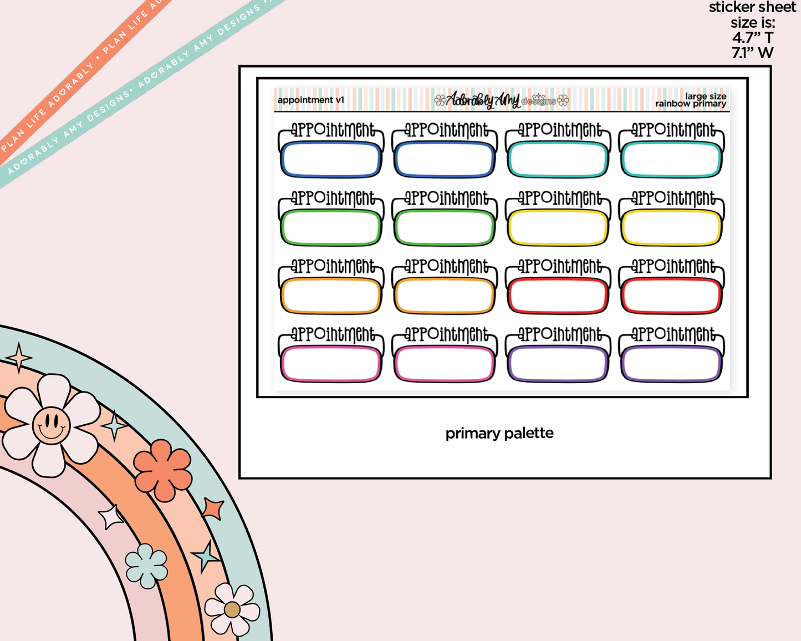Click the sticker sheet size text
This screenshot has height=641, width=801.
pyautogui.click(x=752, y=30)
